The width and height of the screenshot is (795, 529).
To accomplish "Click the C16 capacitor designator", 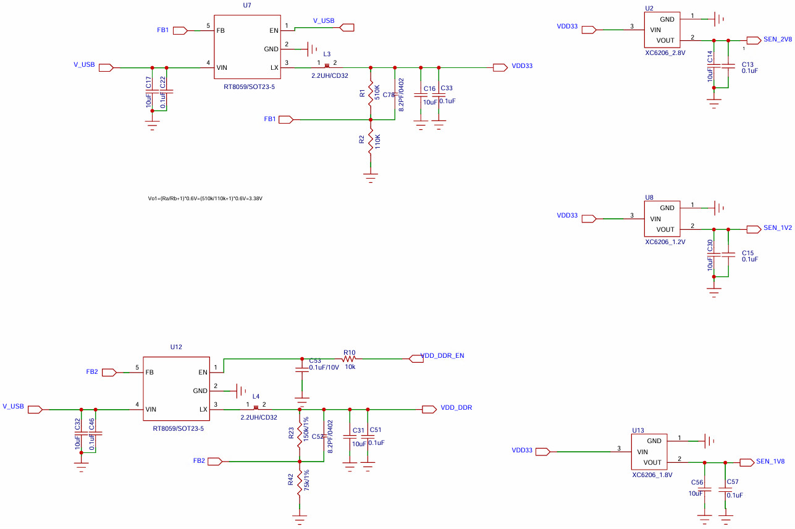I will [430, 89].
